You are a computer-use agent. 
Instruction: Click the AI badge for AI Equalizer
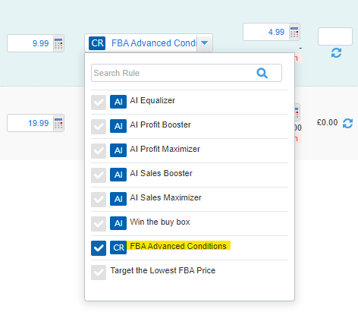pyautogui.click(x=118, y=102)
